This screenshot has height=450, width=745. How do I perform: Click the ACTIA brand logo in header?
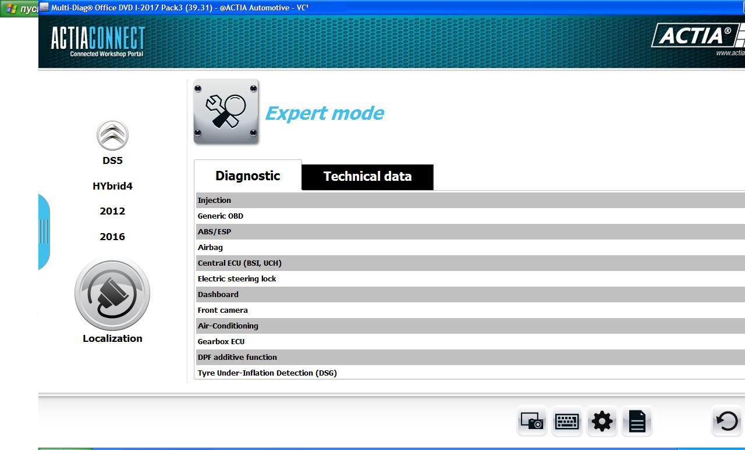pyautogui.click(x=698, y=37)
